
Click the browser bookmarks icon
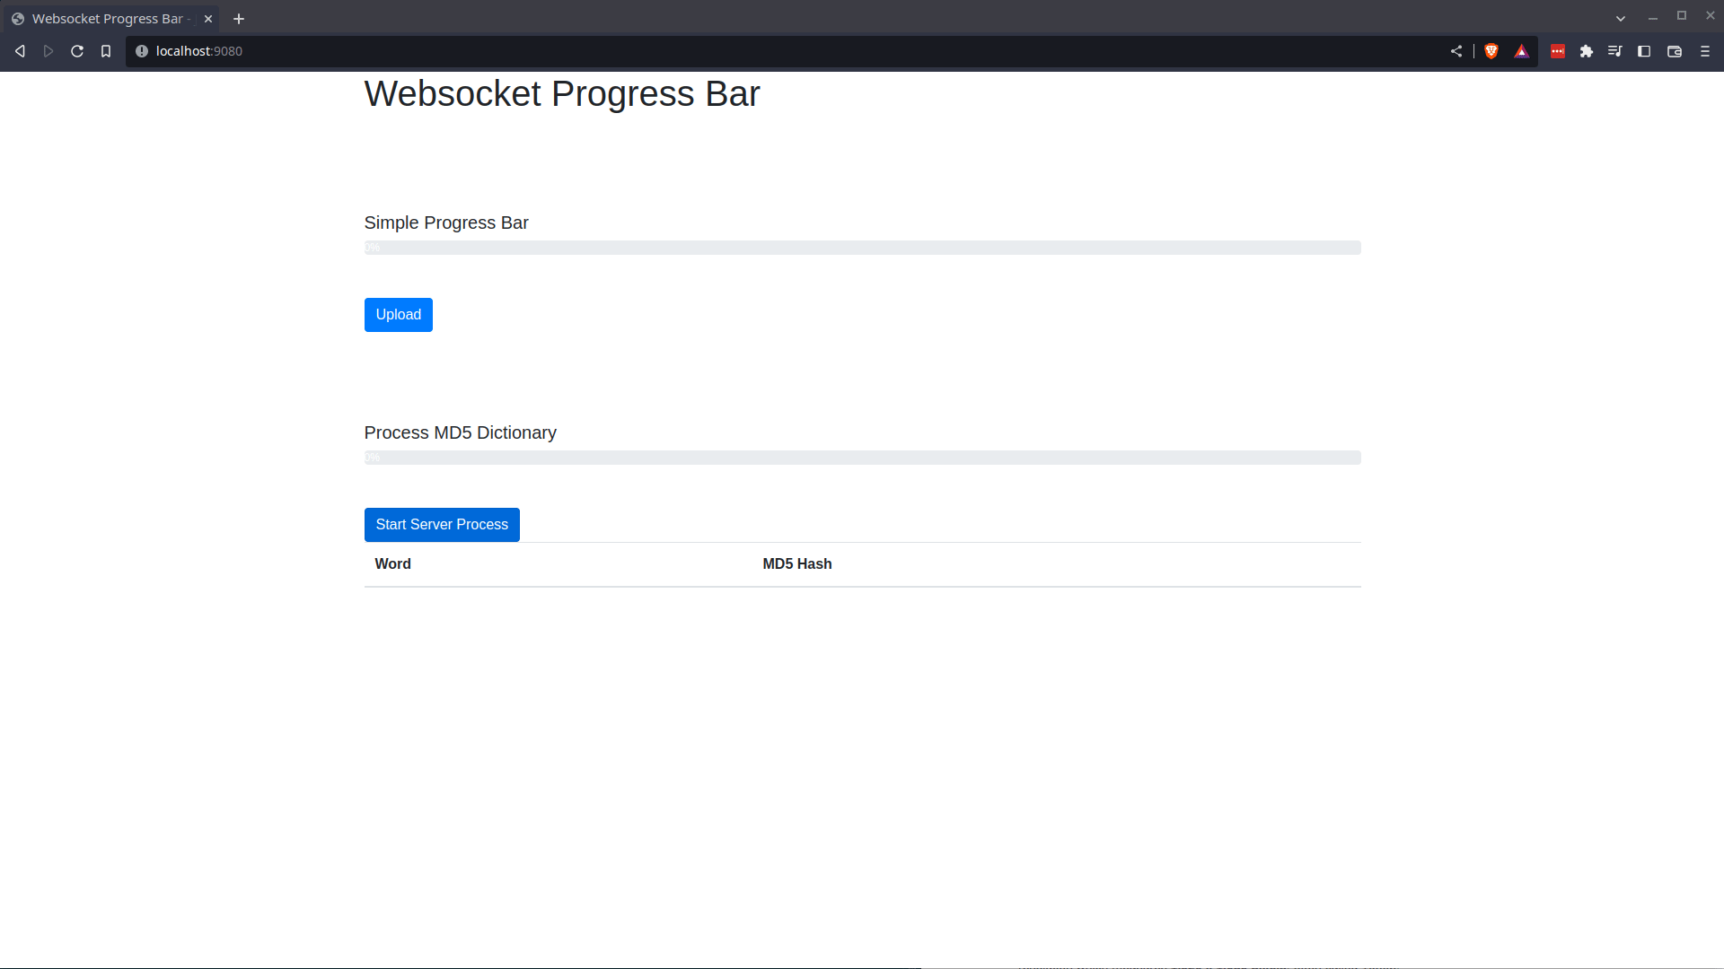coord(105,51)
